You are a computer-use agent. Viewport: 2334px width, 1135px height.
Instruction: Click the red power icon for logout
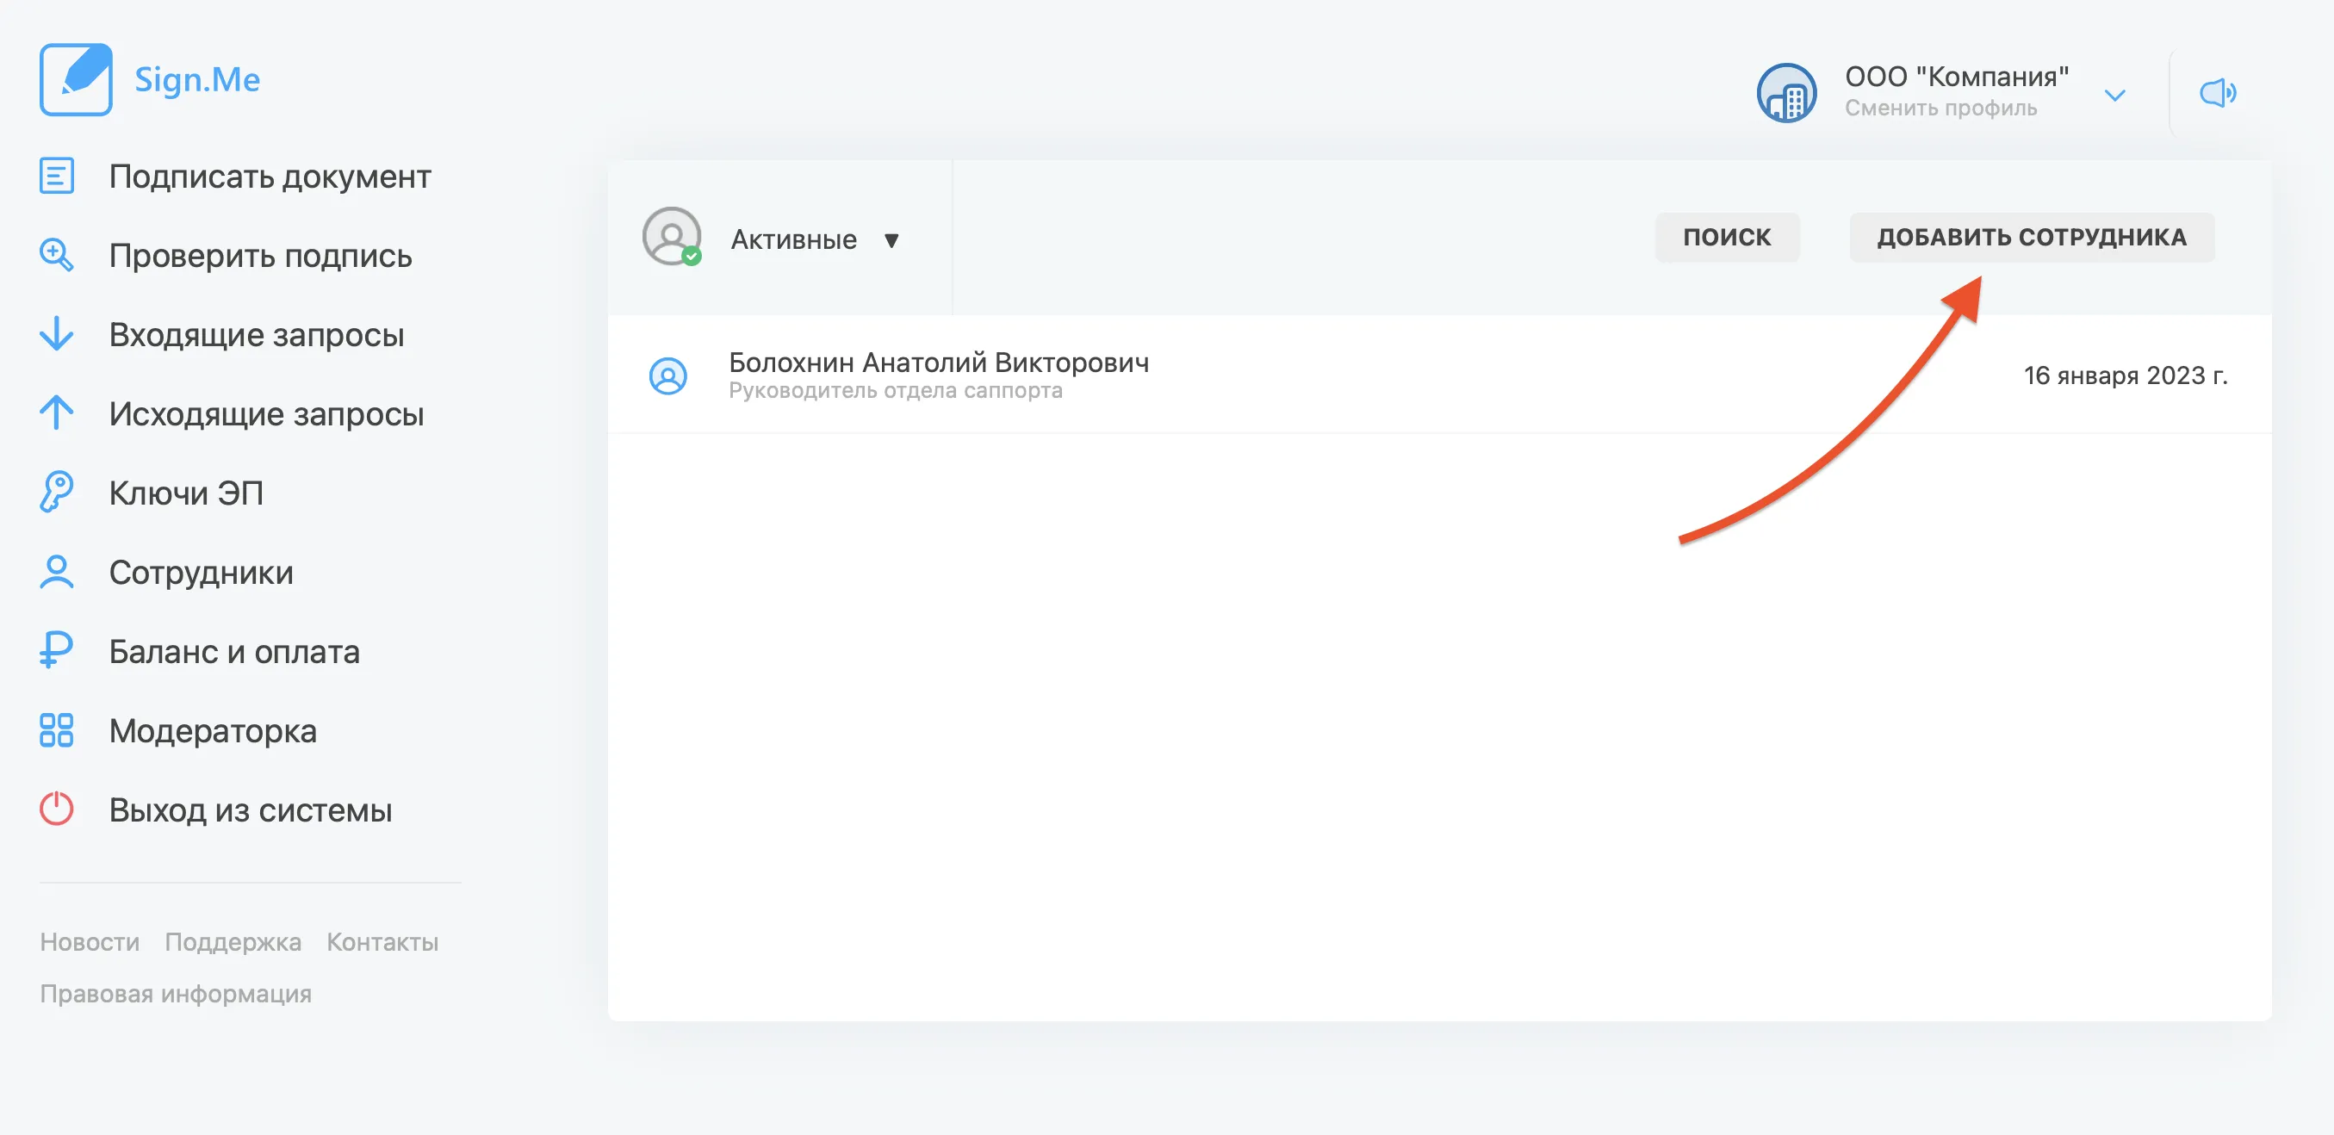pos(56,809)
